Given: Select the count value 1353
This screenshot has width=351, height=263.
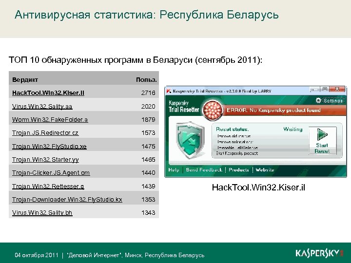Looking at the screenshot, I should tap(148, 199).
